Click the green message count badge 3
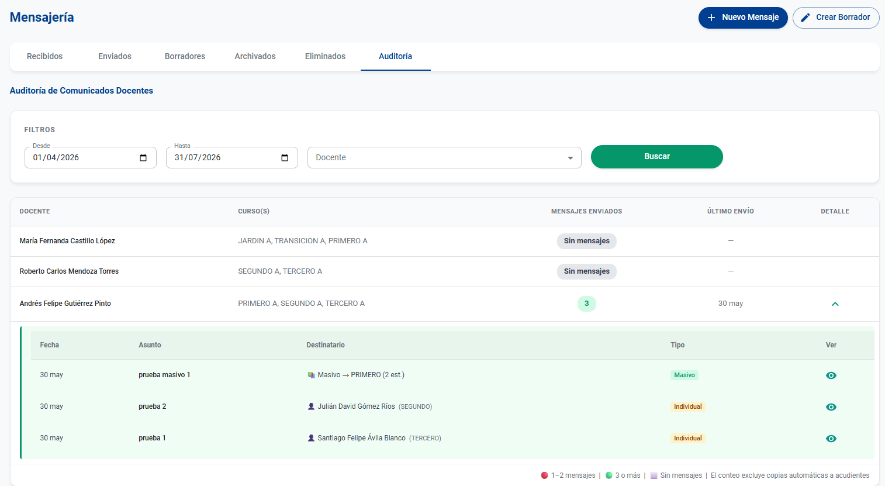This screenshot has width=885, height=486. pyautogui.click(x=586, y=304)
